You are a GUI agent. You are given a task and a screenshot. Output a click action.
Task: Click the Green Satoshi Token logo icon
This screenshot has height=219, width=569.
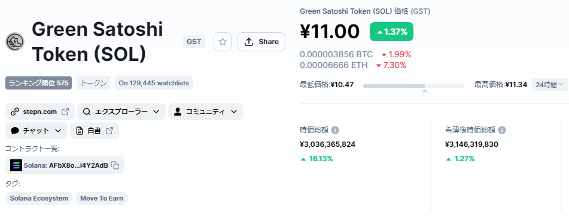(15, 42)
